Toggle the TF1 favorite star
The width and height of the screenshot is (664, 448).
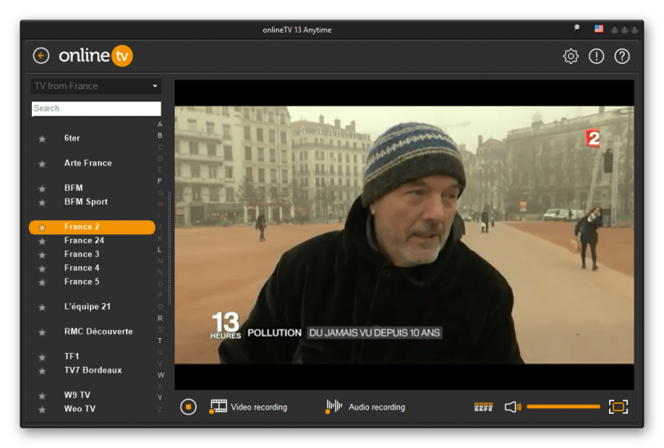[x=42, y=357]
